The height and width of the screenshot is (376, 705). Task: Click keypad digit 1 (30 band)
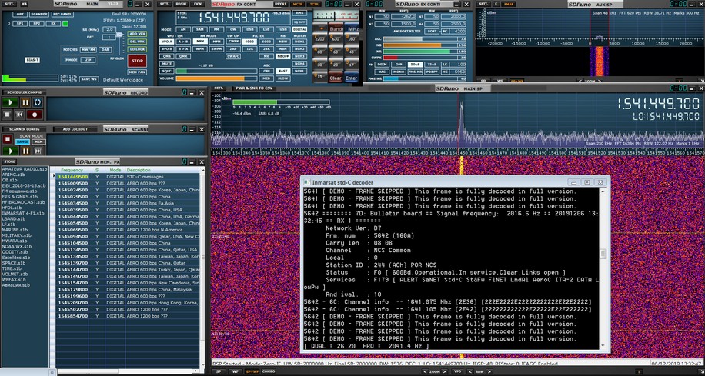(x=319, y=65)
